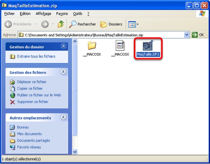Go back with the Précédente button
Image resolution: width=210 pixels, height=164 pixels.
[18, 24]
